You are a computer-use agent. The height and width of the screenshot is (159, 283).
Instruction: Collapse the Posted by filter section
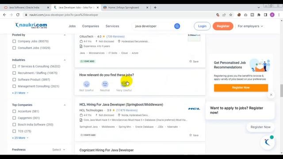tap(65, 35)
